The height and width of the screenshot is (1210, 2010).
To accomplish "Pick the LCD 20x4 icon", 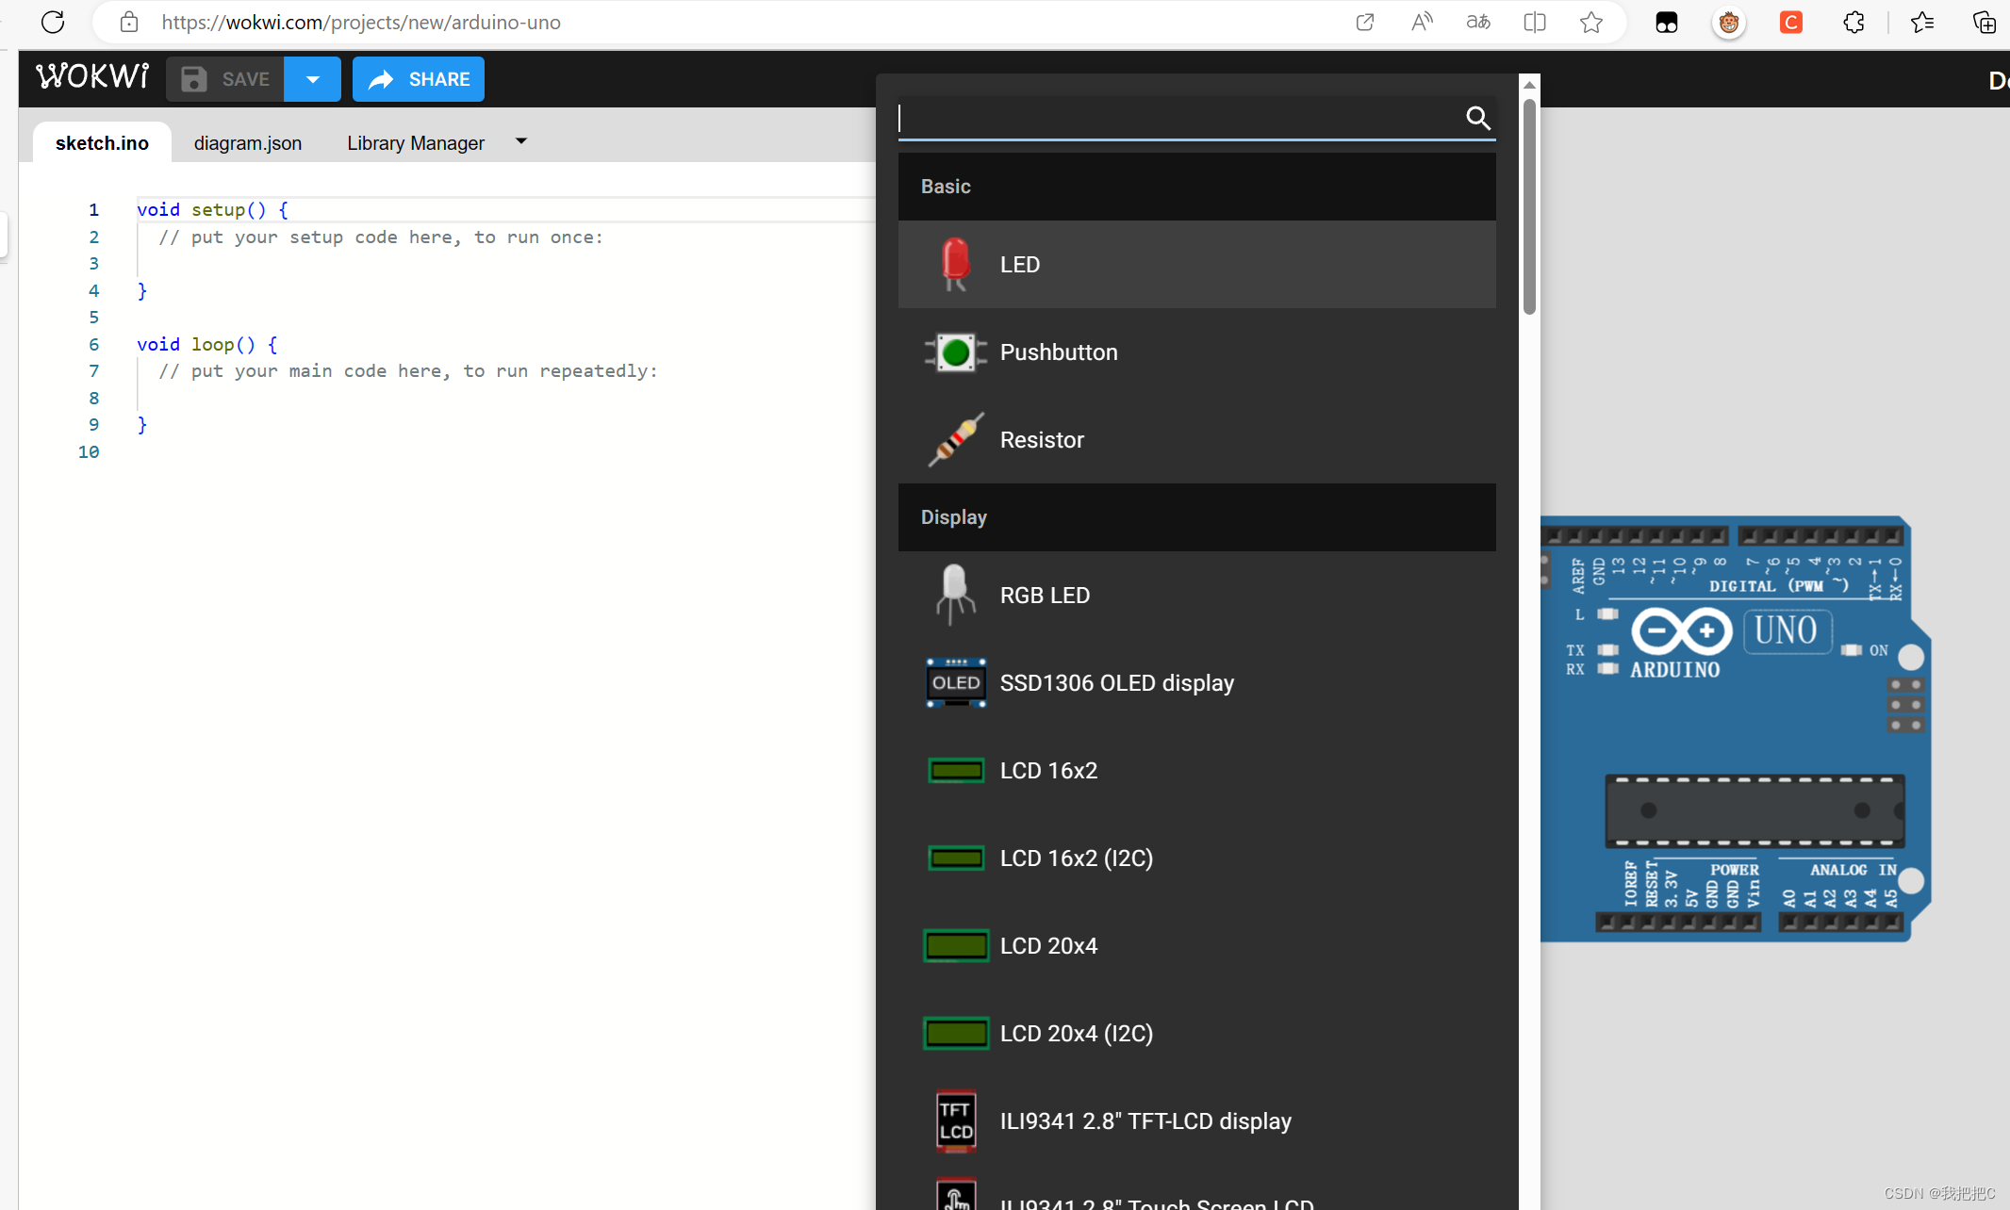I will (956, 946).
